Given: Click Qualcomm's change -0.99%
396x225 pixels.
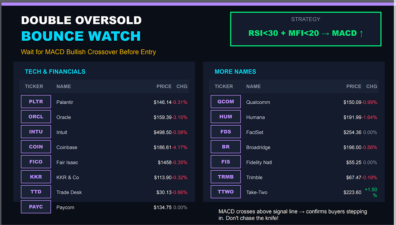Looking at the screenshot, I should 369,102.
